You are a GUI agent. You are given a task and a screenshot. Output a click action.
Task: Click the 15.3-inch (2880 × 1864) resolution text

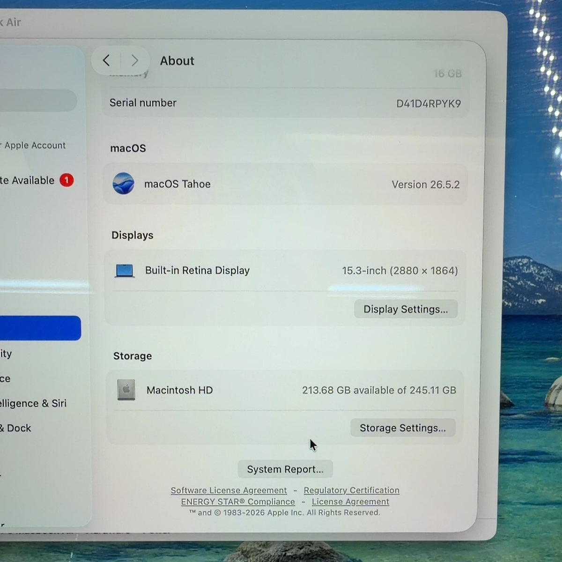coord(400,271)
